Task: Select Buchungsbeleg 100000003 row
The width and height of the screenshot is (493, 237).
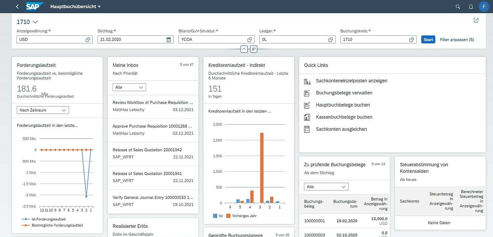Action: click(344, 233)
